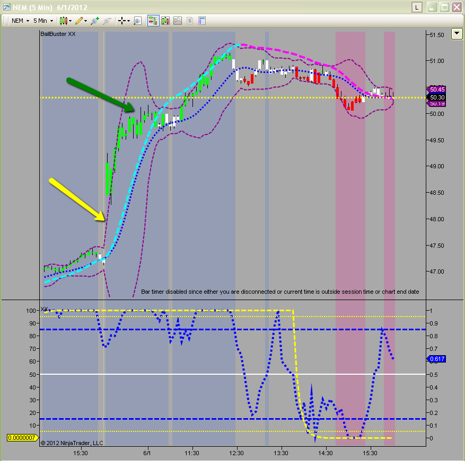Expand the drawing tools dropdown arrow
The width and height of the screenshot is (465, 461).
(x=86, y=21)
